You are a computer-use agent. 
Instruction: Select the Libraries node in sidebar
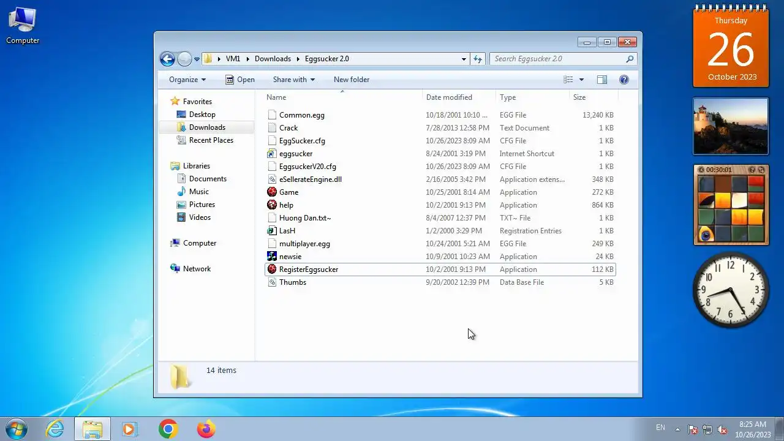click(x=196, y=166)
